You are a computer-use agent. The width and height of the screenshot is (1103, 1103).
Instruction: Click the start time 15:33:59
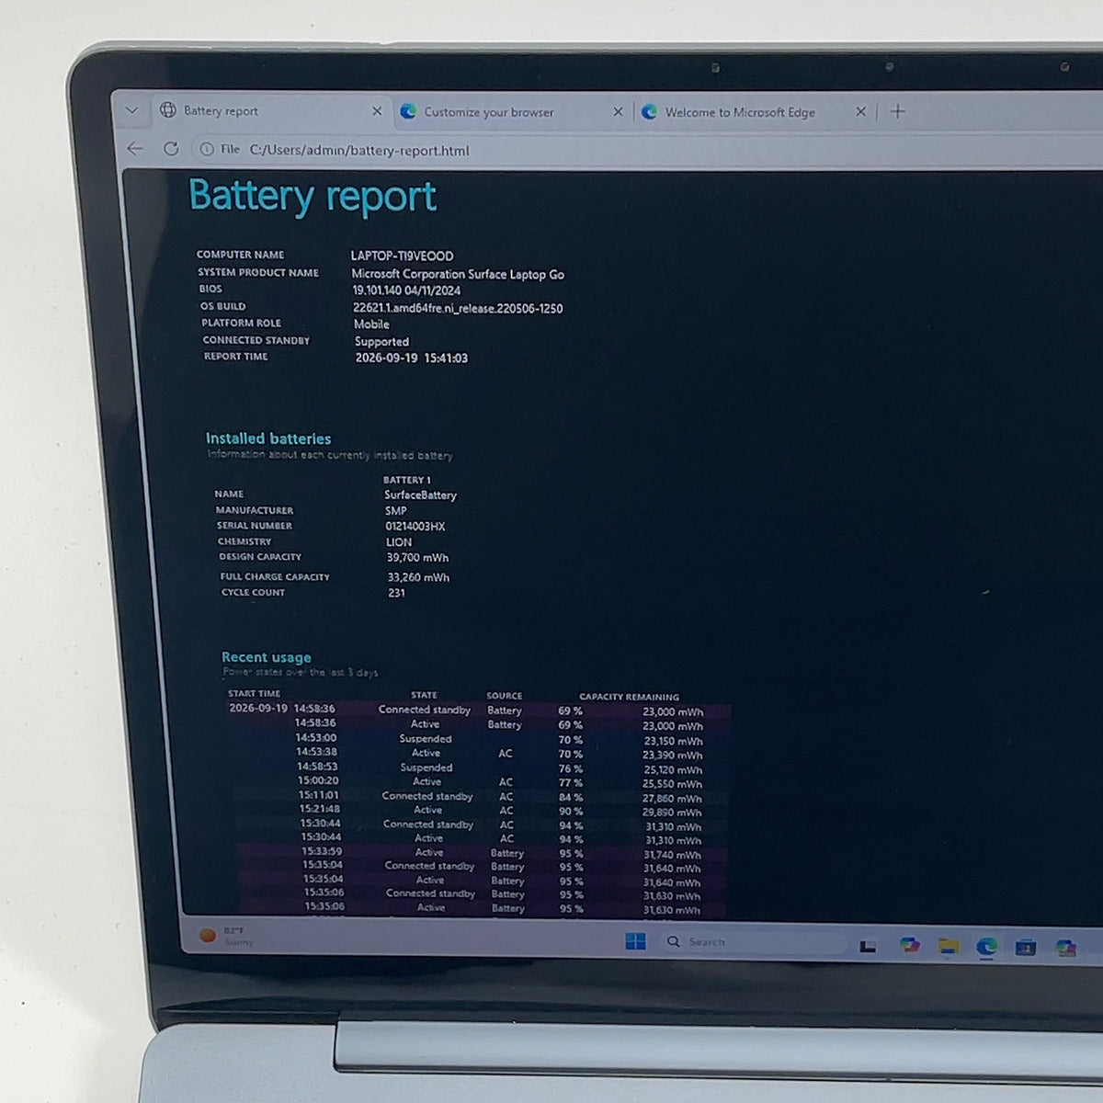coord(322,851)
